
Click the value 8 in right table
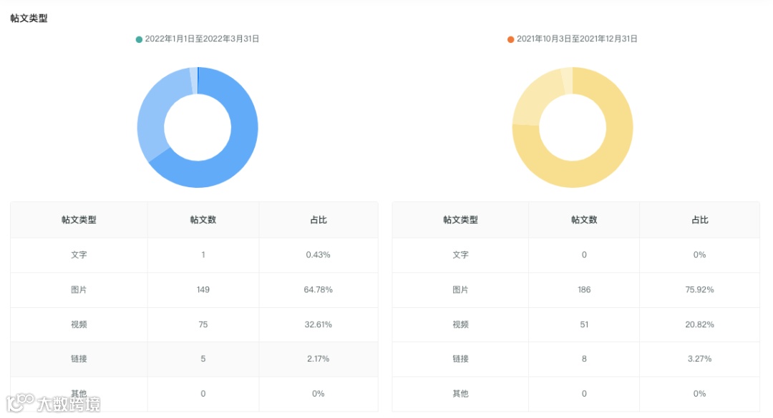point(584,359)
